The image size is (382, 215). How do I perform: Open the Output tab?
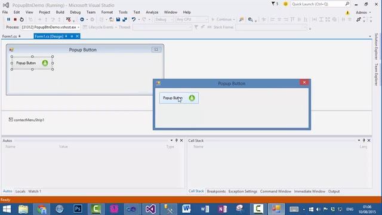(x=334, y=191)
